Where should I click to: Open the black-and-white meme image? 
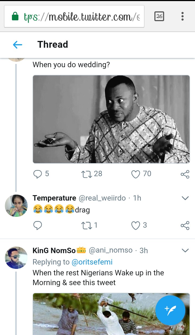click(x=111, y=119)
